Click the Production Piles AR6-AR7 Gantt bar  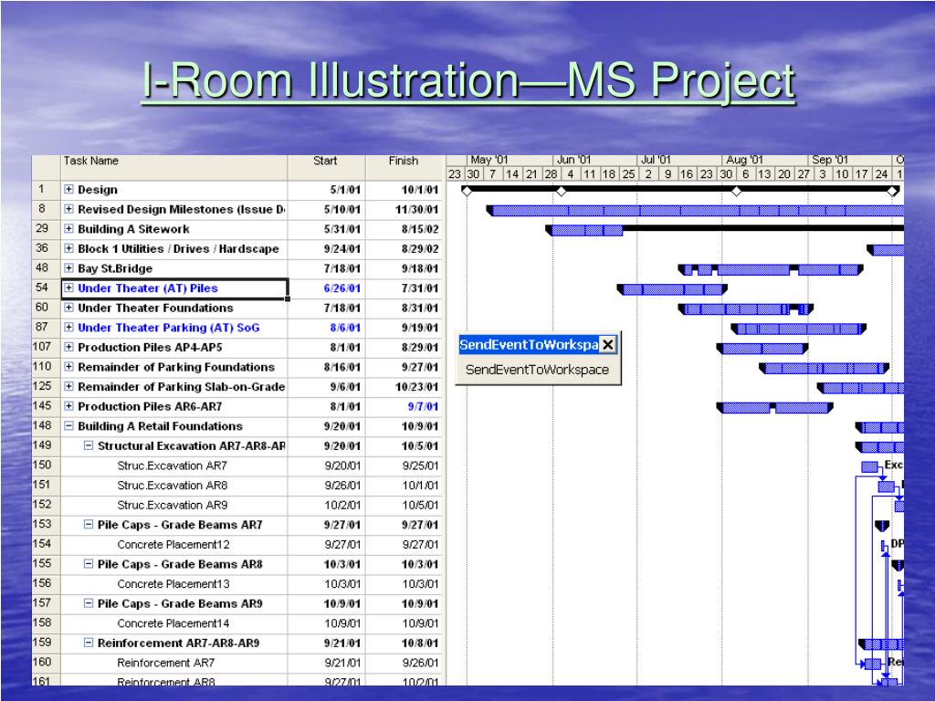pyautogui.click(x=774, y=408)
